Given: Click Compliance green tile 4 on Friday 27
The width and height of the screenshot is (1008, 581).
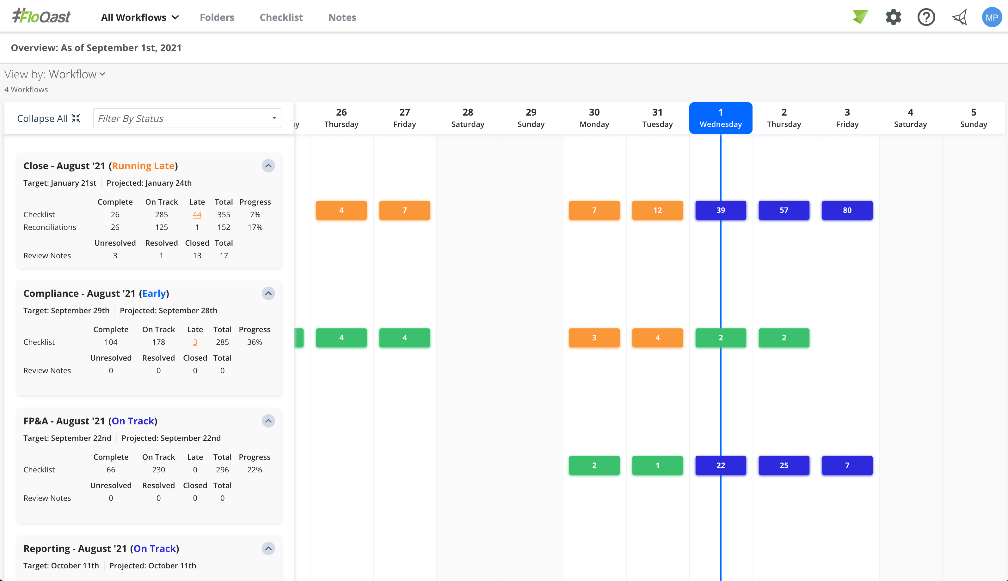Looking at the screenshot, I should 405,338.
